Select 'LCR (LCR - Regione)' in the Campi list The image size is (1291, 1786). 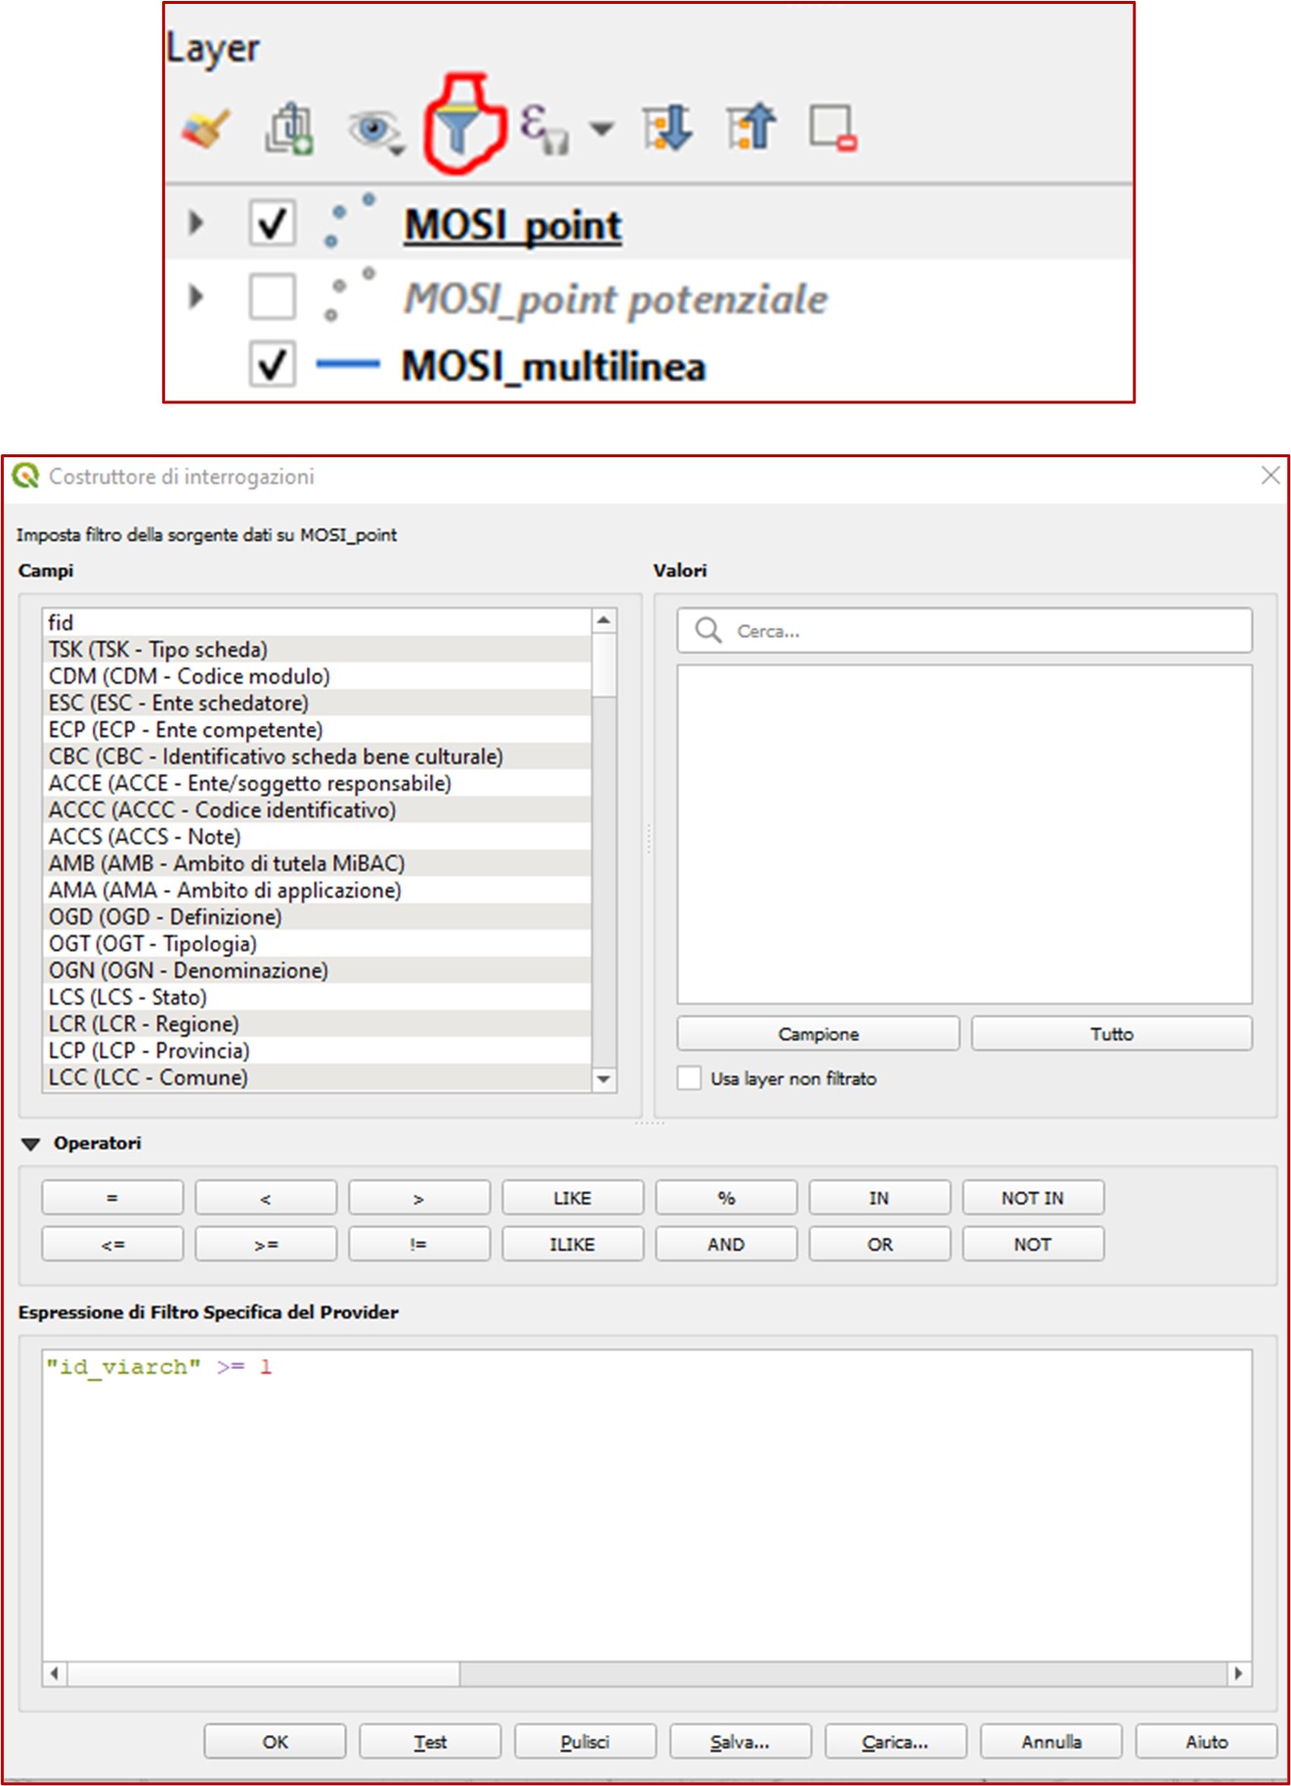[x=144, y=1024]
